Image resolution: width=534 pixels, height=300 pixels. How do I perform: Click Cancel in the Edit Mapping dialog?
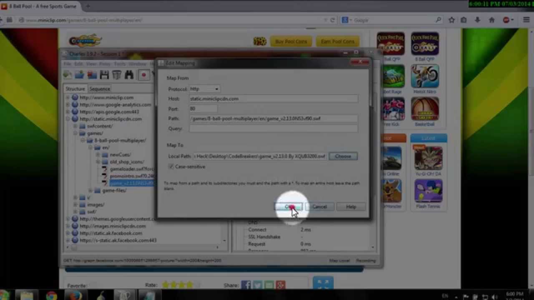click(320, 207)
